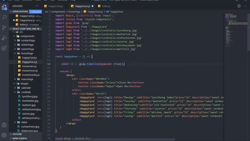
Task: Click unsaved dot on HappyHour.js tab
Action: (x=93, y=6)
